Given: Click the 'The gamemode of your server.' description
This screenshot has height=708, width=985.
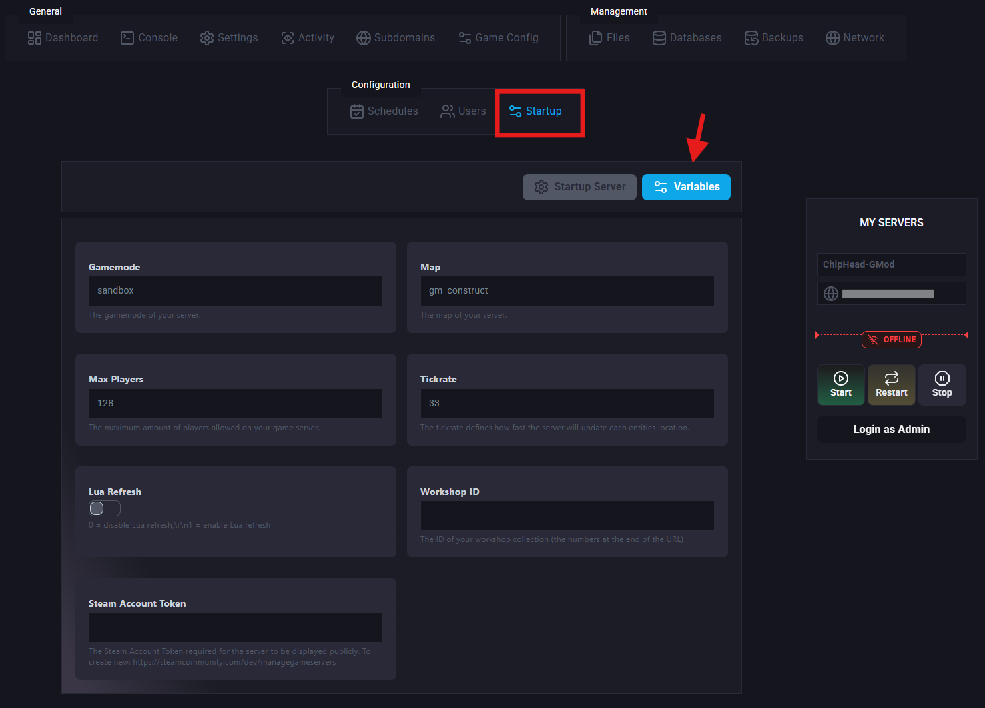Looking at the screenshot, I should coord(145,315).
